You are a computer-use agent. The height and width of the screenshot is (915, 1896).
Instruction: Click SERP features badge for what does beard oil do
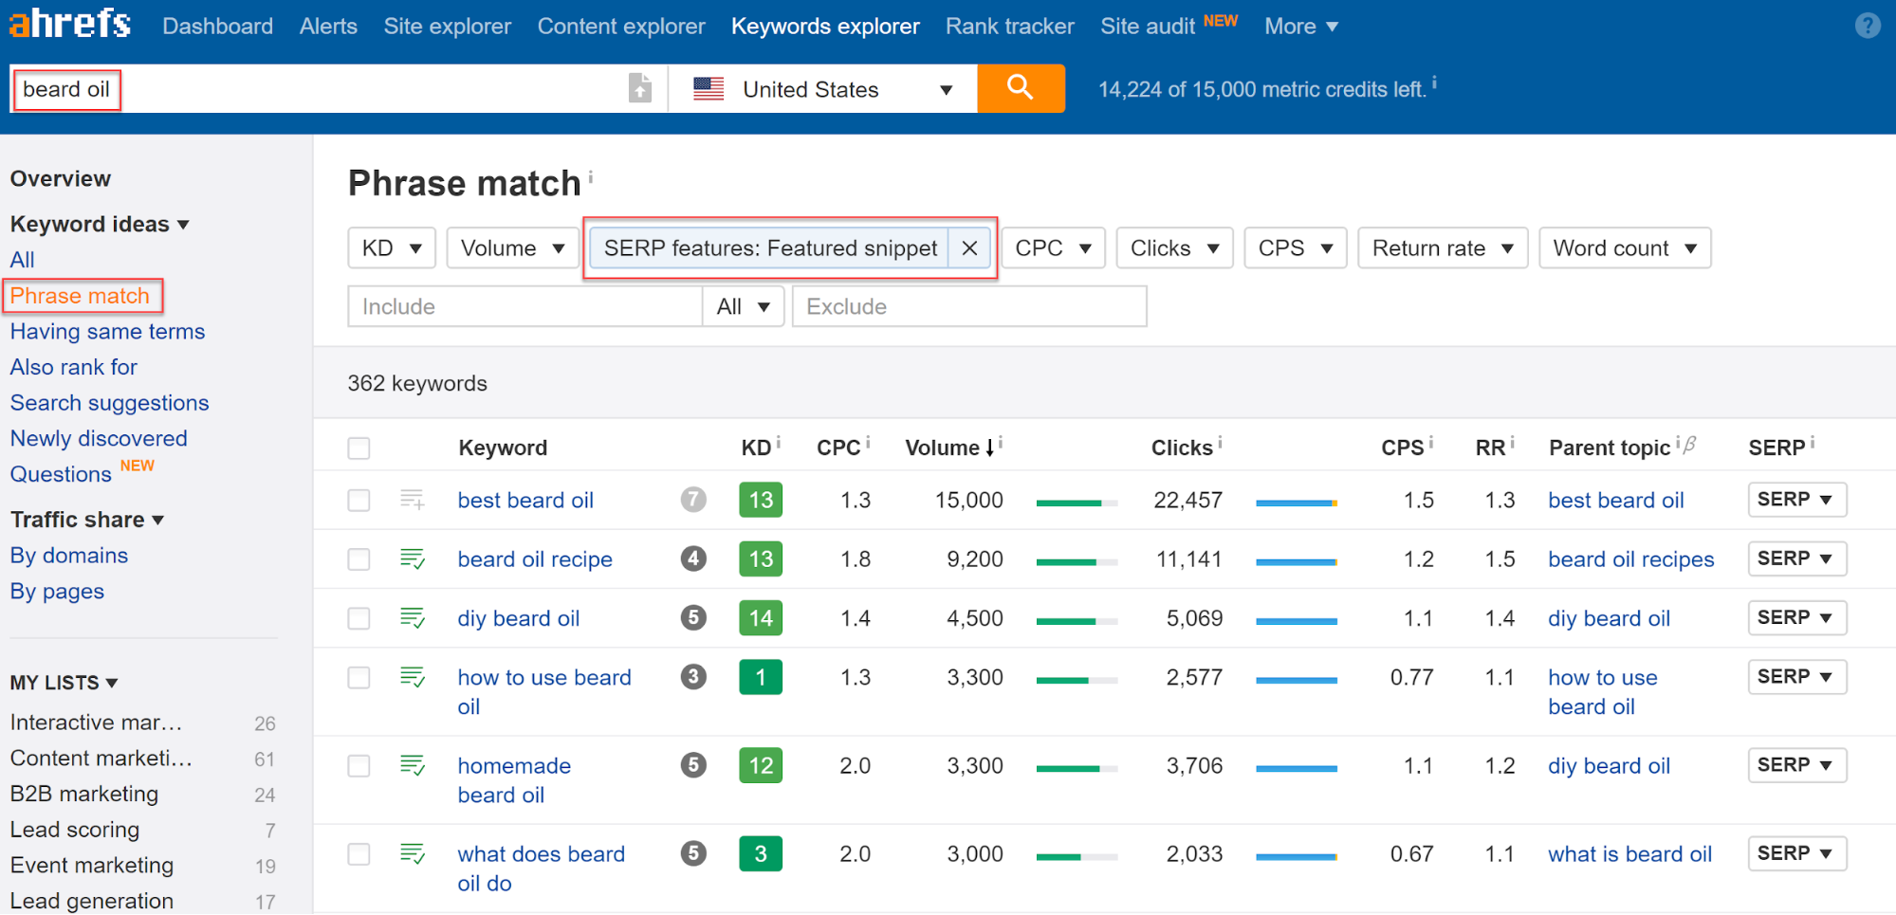point(693,853)
